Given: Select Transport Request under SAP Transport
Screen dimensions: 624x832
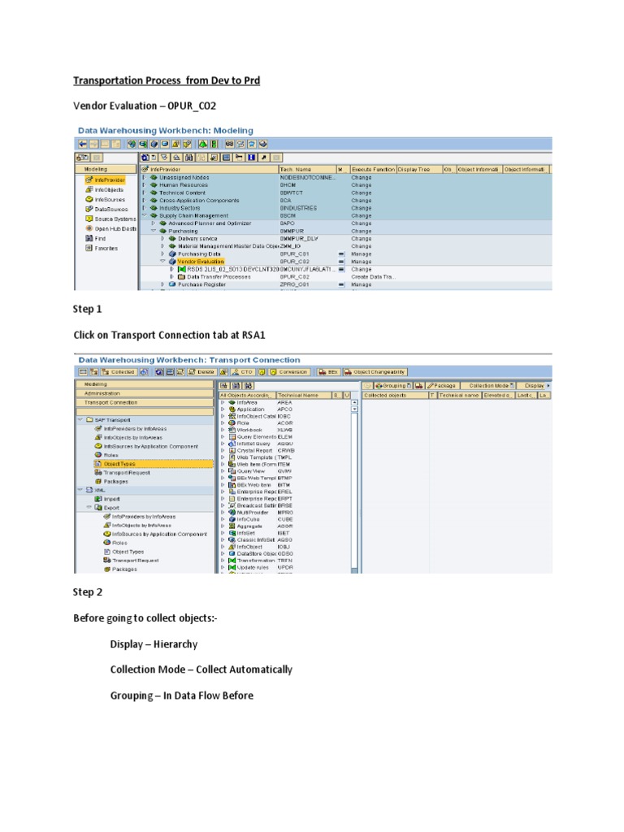Looking at the screenshot, I should [122, 473].
